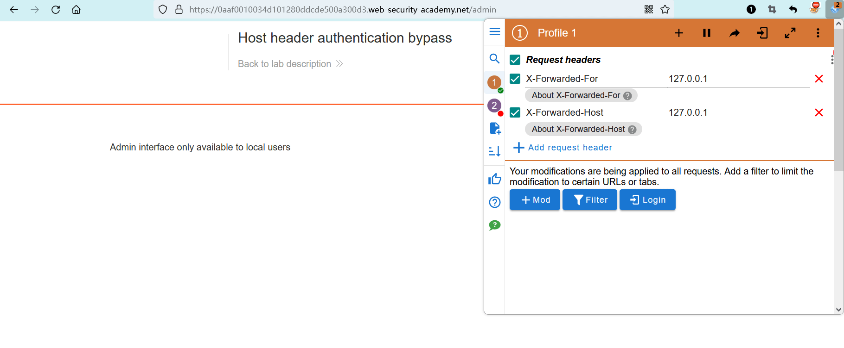Click the share profile arrow icon
844x348 pixels.
click(x=734, y=33)
